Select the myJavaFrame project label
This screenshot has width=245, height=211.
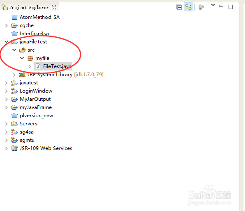[36, 107]
